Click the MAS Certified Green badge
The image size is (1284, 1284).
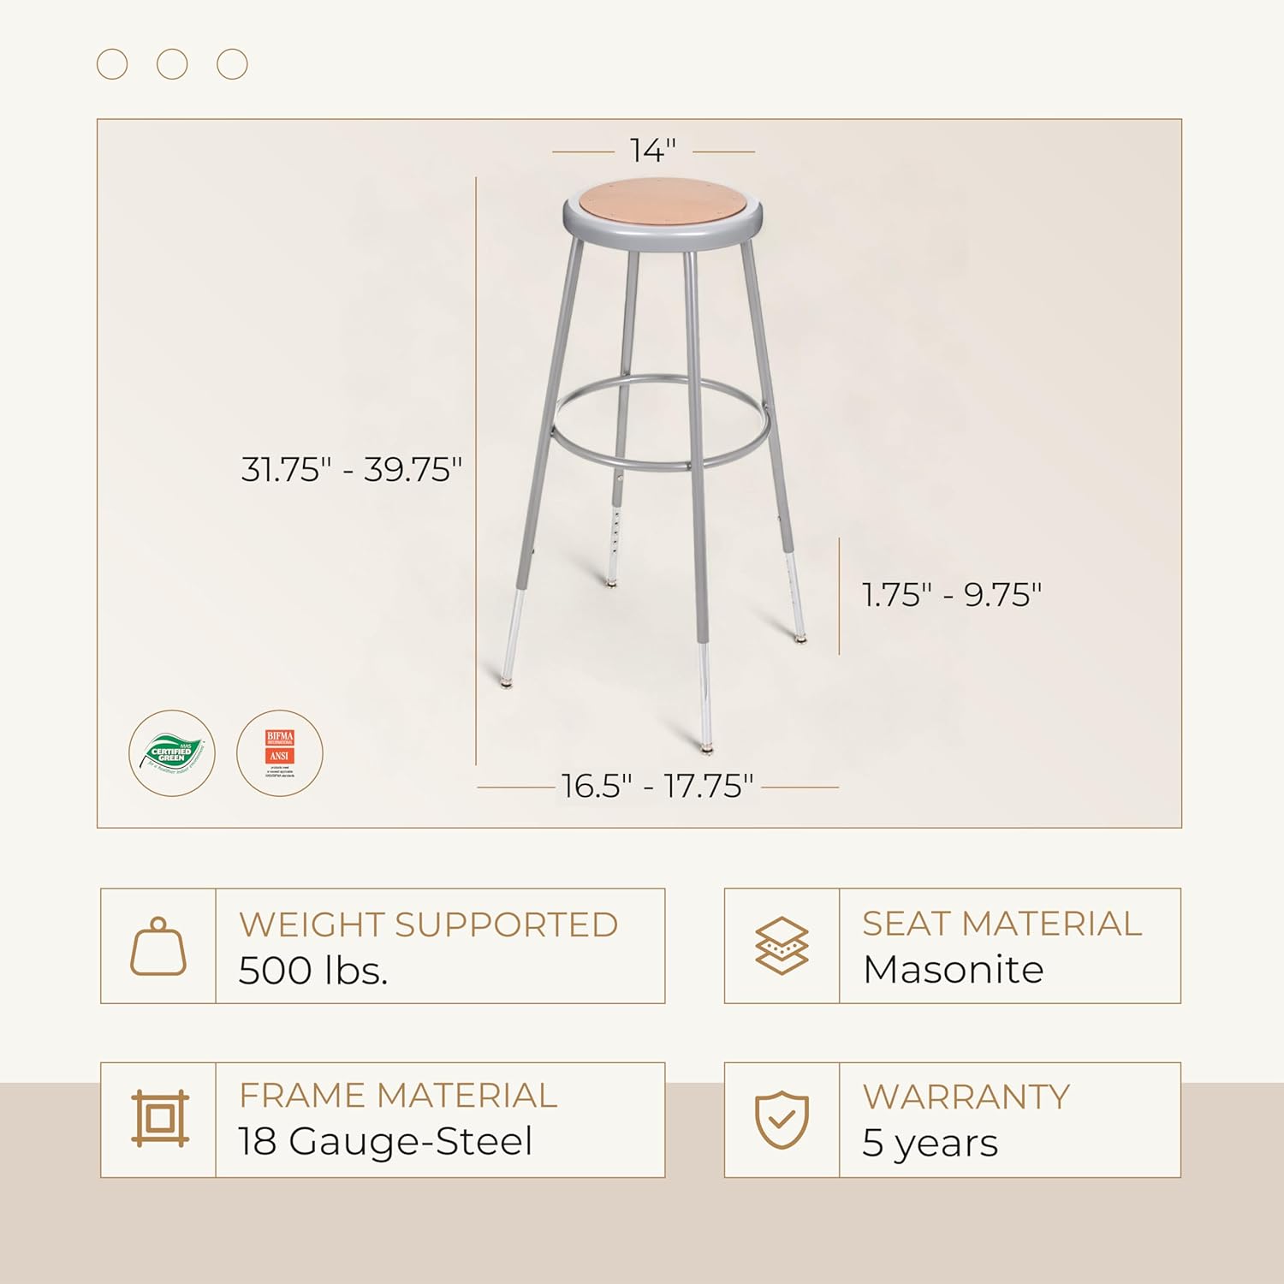(x=172, y=753)
